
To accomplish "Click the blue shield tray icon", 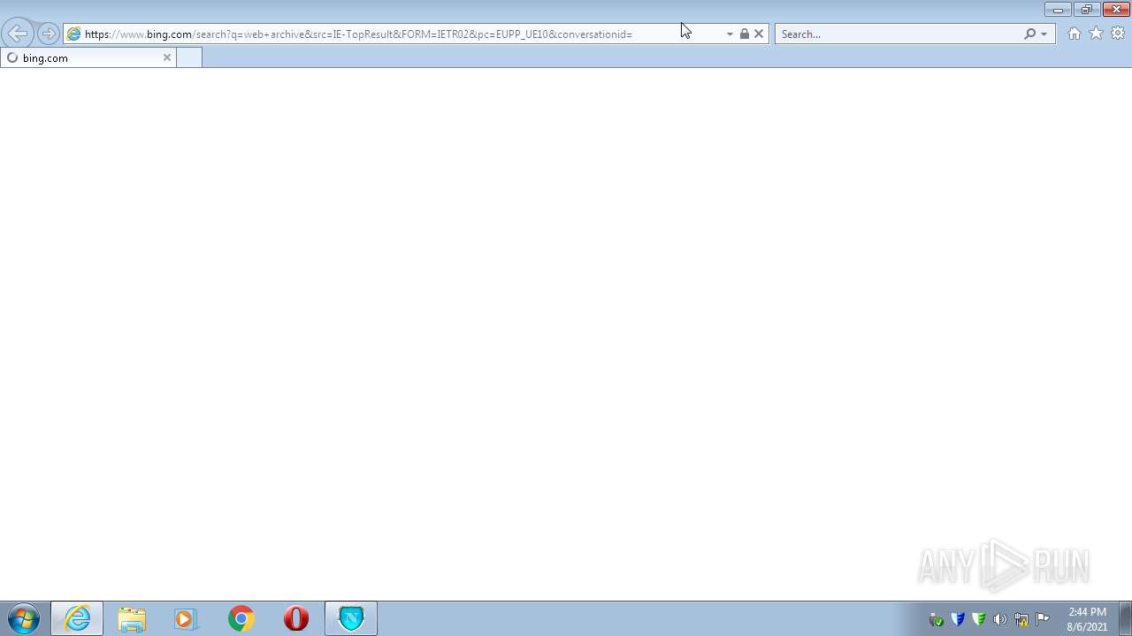I will tap(958, 619).
